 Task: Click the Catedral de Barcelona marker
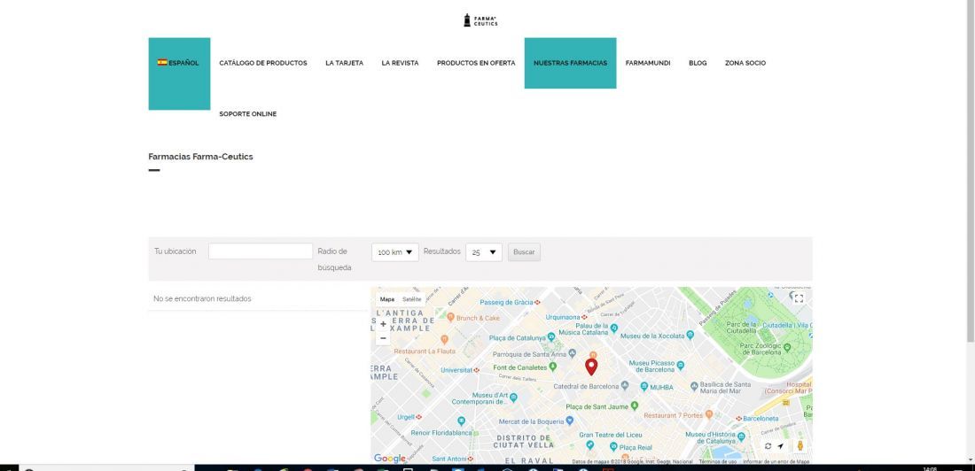(625, 385)
